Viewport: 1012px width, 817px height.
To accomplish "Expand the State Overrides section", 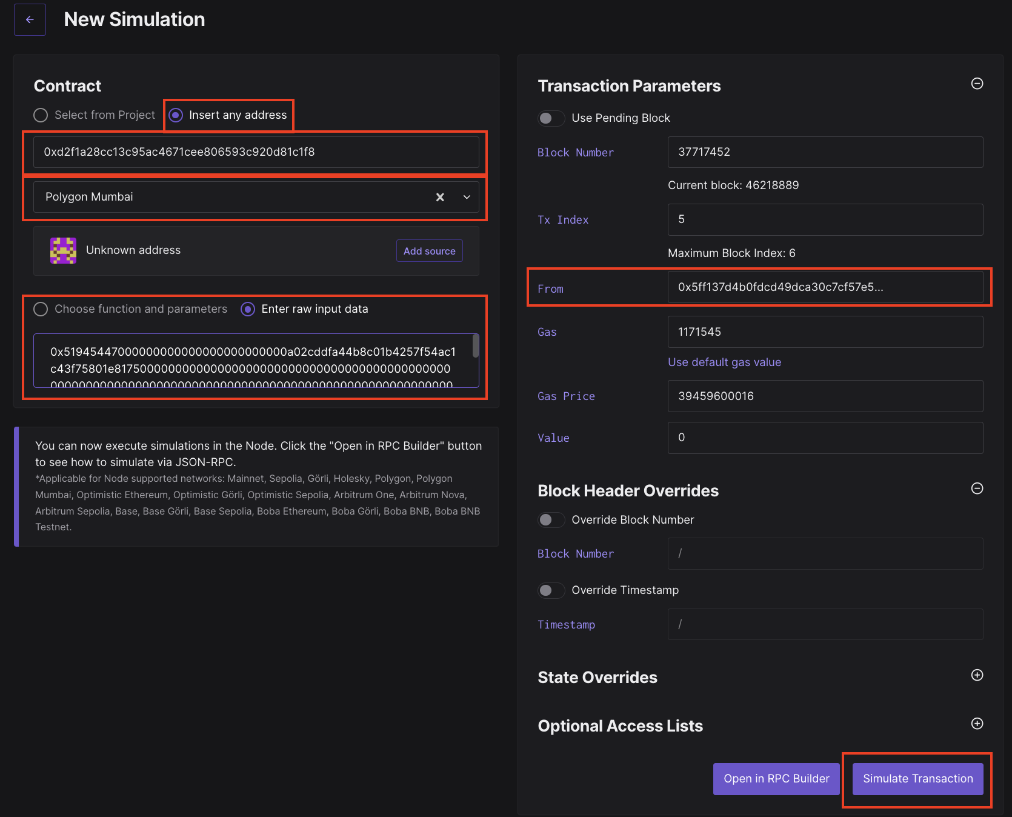I will (x=976, y=675).
